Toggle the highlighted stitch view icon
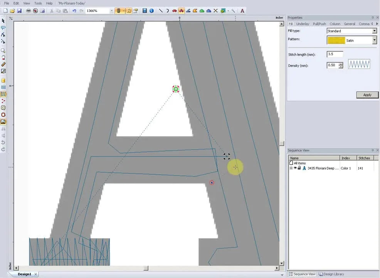380x278 pixels. 3,94
